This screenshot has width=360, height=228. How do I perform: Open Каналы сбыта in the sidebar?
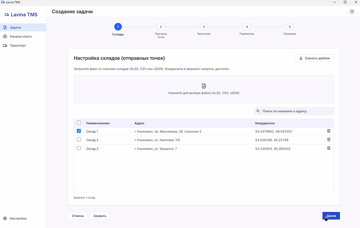pyautogui.click(x=23, y=36)
